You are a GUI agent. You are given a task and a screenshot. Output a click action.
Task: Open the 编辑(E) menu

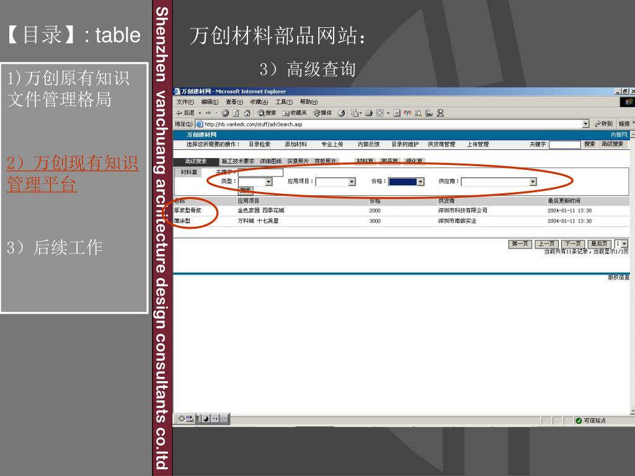point(210,102)
